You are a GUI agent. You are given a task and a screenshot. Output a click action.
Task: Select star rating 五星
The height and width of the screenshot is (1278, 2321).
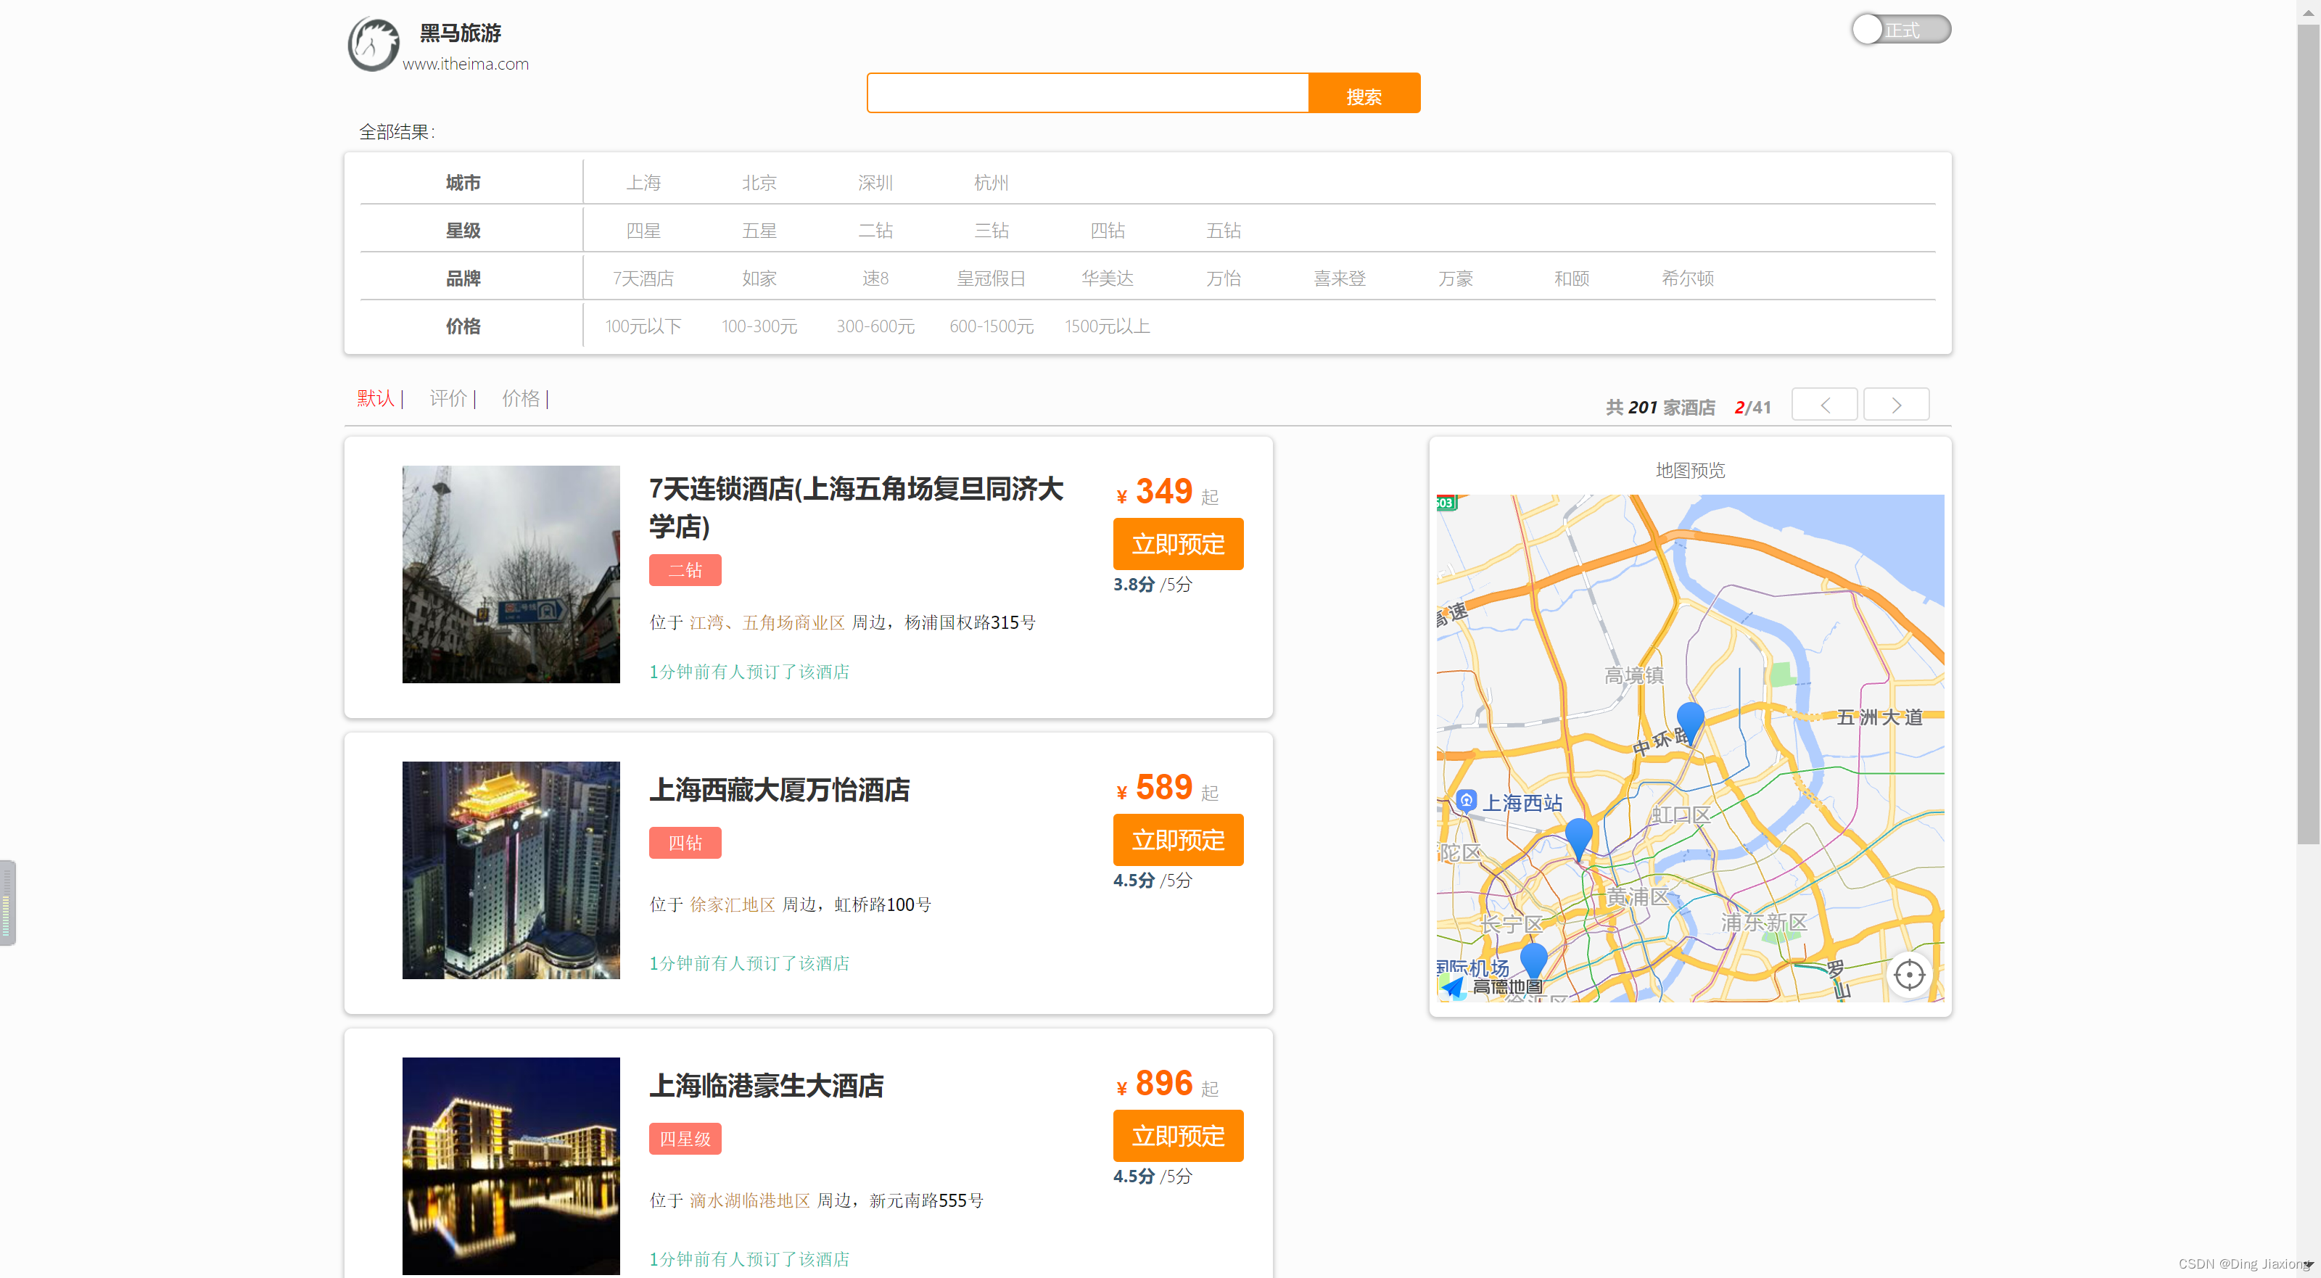[759, 231]
